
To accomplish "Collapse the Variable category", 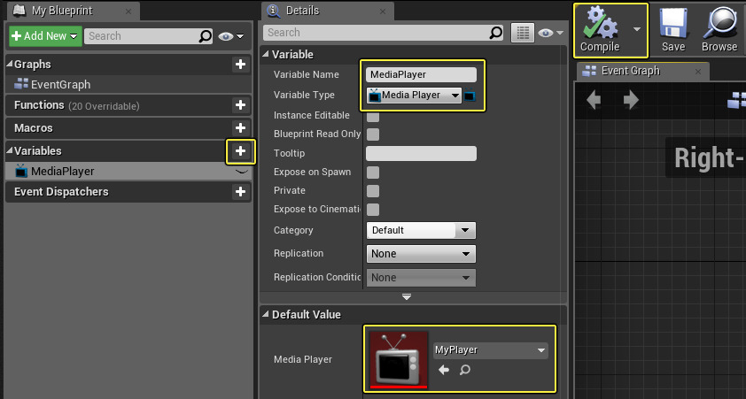I will (x=266, y=55).
